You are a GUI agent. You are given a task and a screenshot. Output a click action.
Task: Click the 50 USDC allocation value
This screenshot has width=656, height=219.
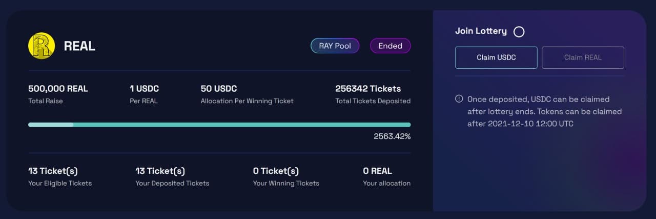[219, 89]
